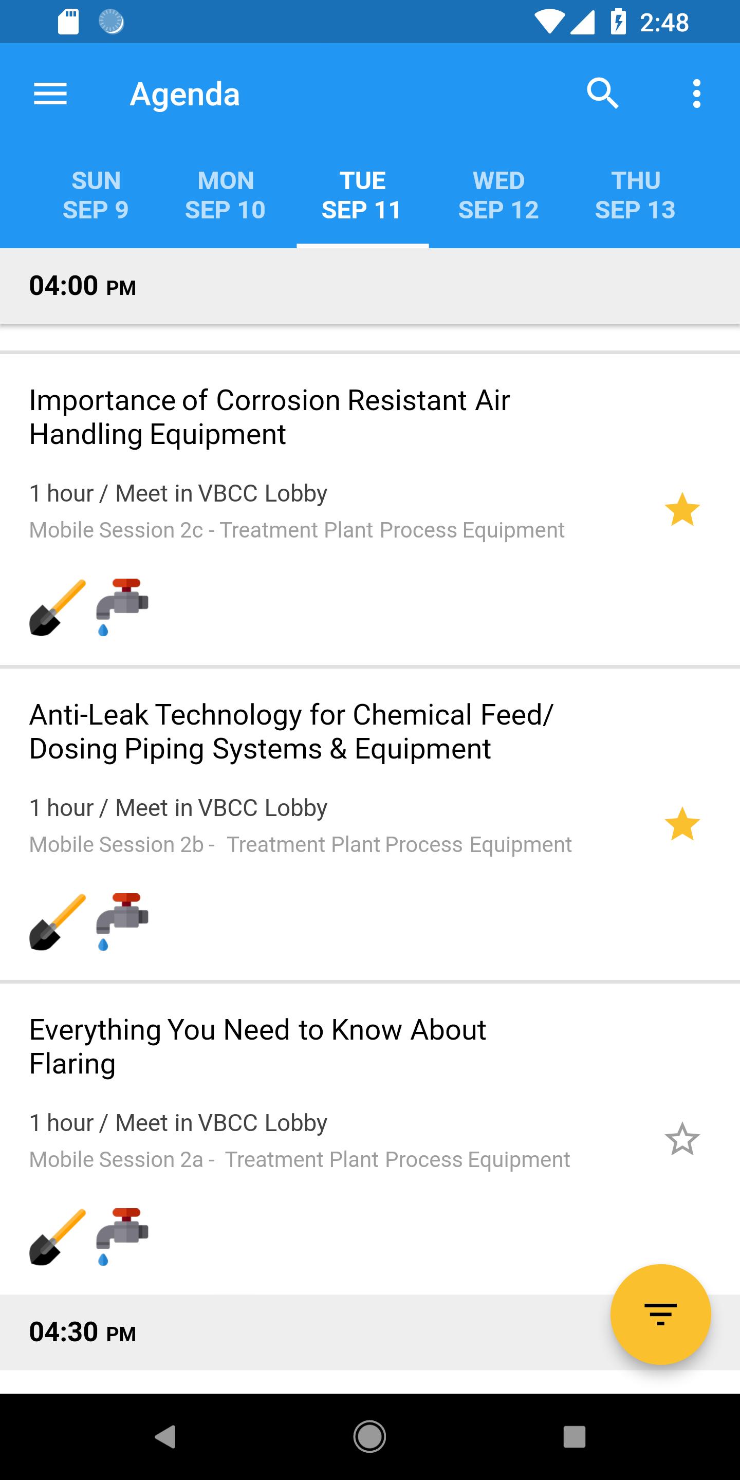The height and width of the screenshot is (1480, 740).
Task: Tap the 04:30 PM time header
Action: [83, 1333]
